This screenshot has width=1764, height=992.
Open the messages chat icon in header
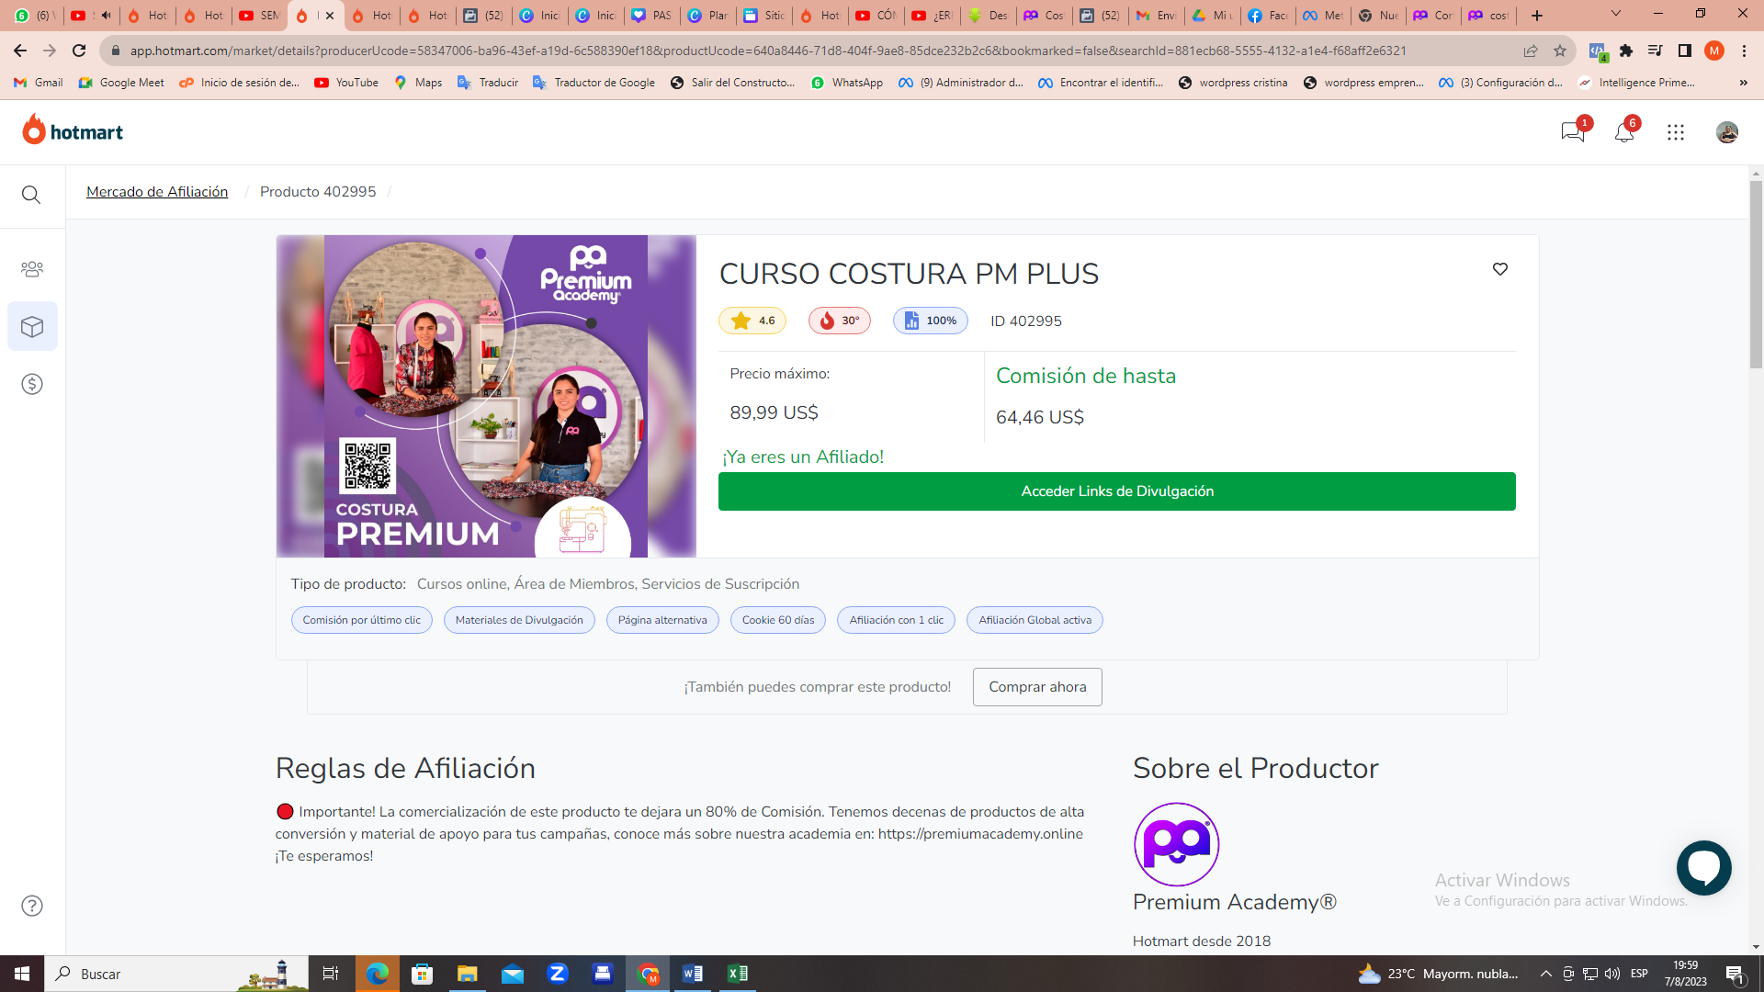[x=1573, y=132]
